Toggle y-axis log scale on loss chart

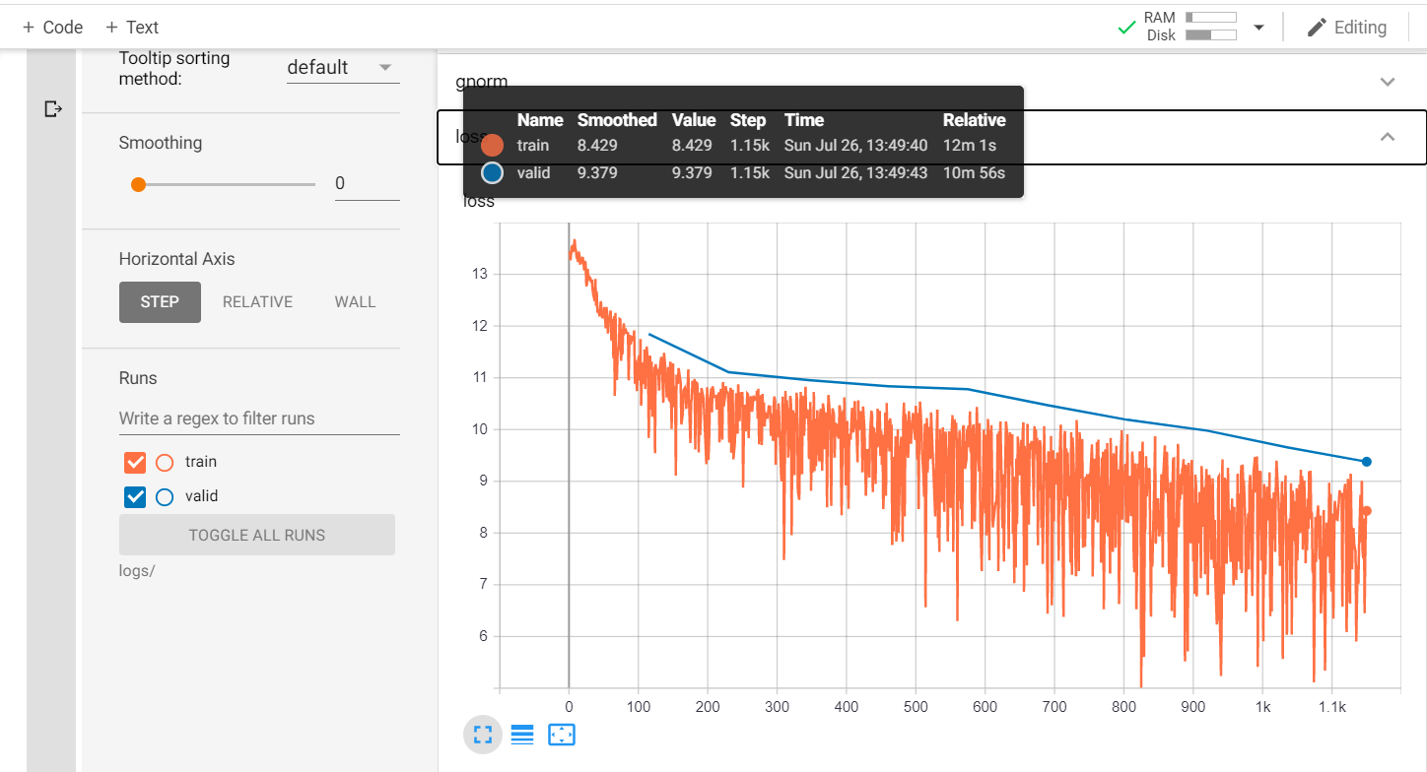point(521,734)
